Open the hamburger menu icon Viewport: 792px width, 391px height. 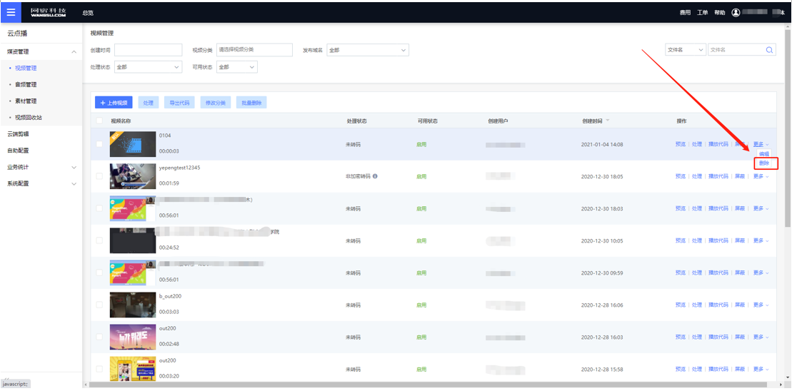11,13
